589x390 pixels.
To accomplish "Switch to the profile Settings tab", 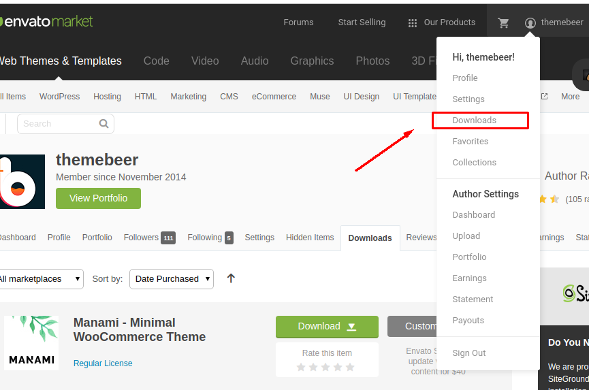I will coord(259,238).
